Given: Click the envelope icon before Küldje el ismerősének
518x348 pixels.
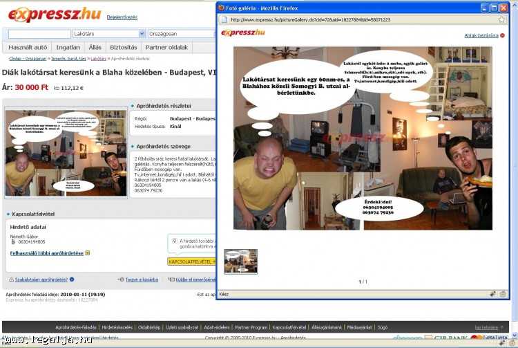Looking at the screenshot, I should coord(171,280).
